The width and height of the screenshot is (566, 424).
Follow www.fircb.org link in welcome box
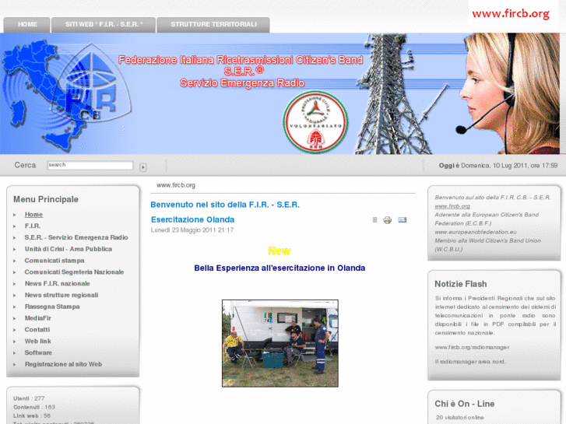[x=452, y=206]
